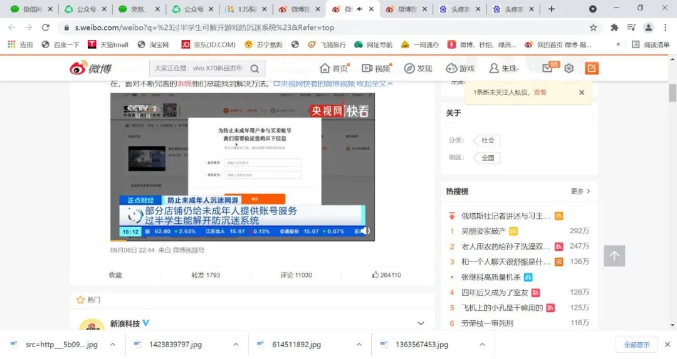Mute the active tab via speaker icon
This screenshot has height=359, width=677.
pyautogui.click(x=360, y=9)
